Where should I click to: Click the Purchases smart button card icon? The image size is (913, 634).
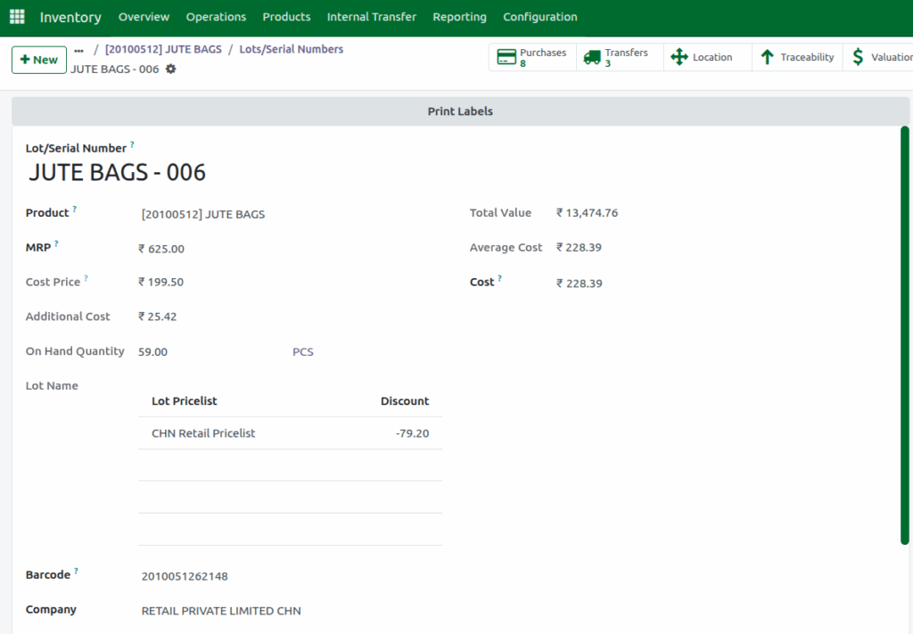505,56
